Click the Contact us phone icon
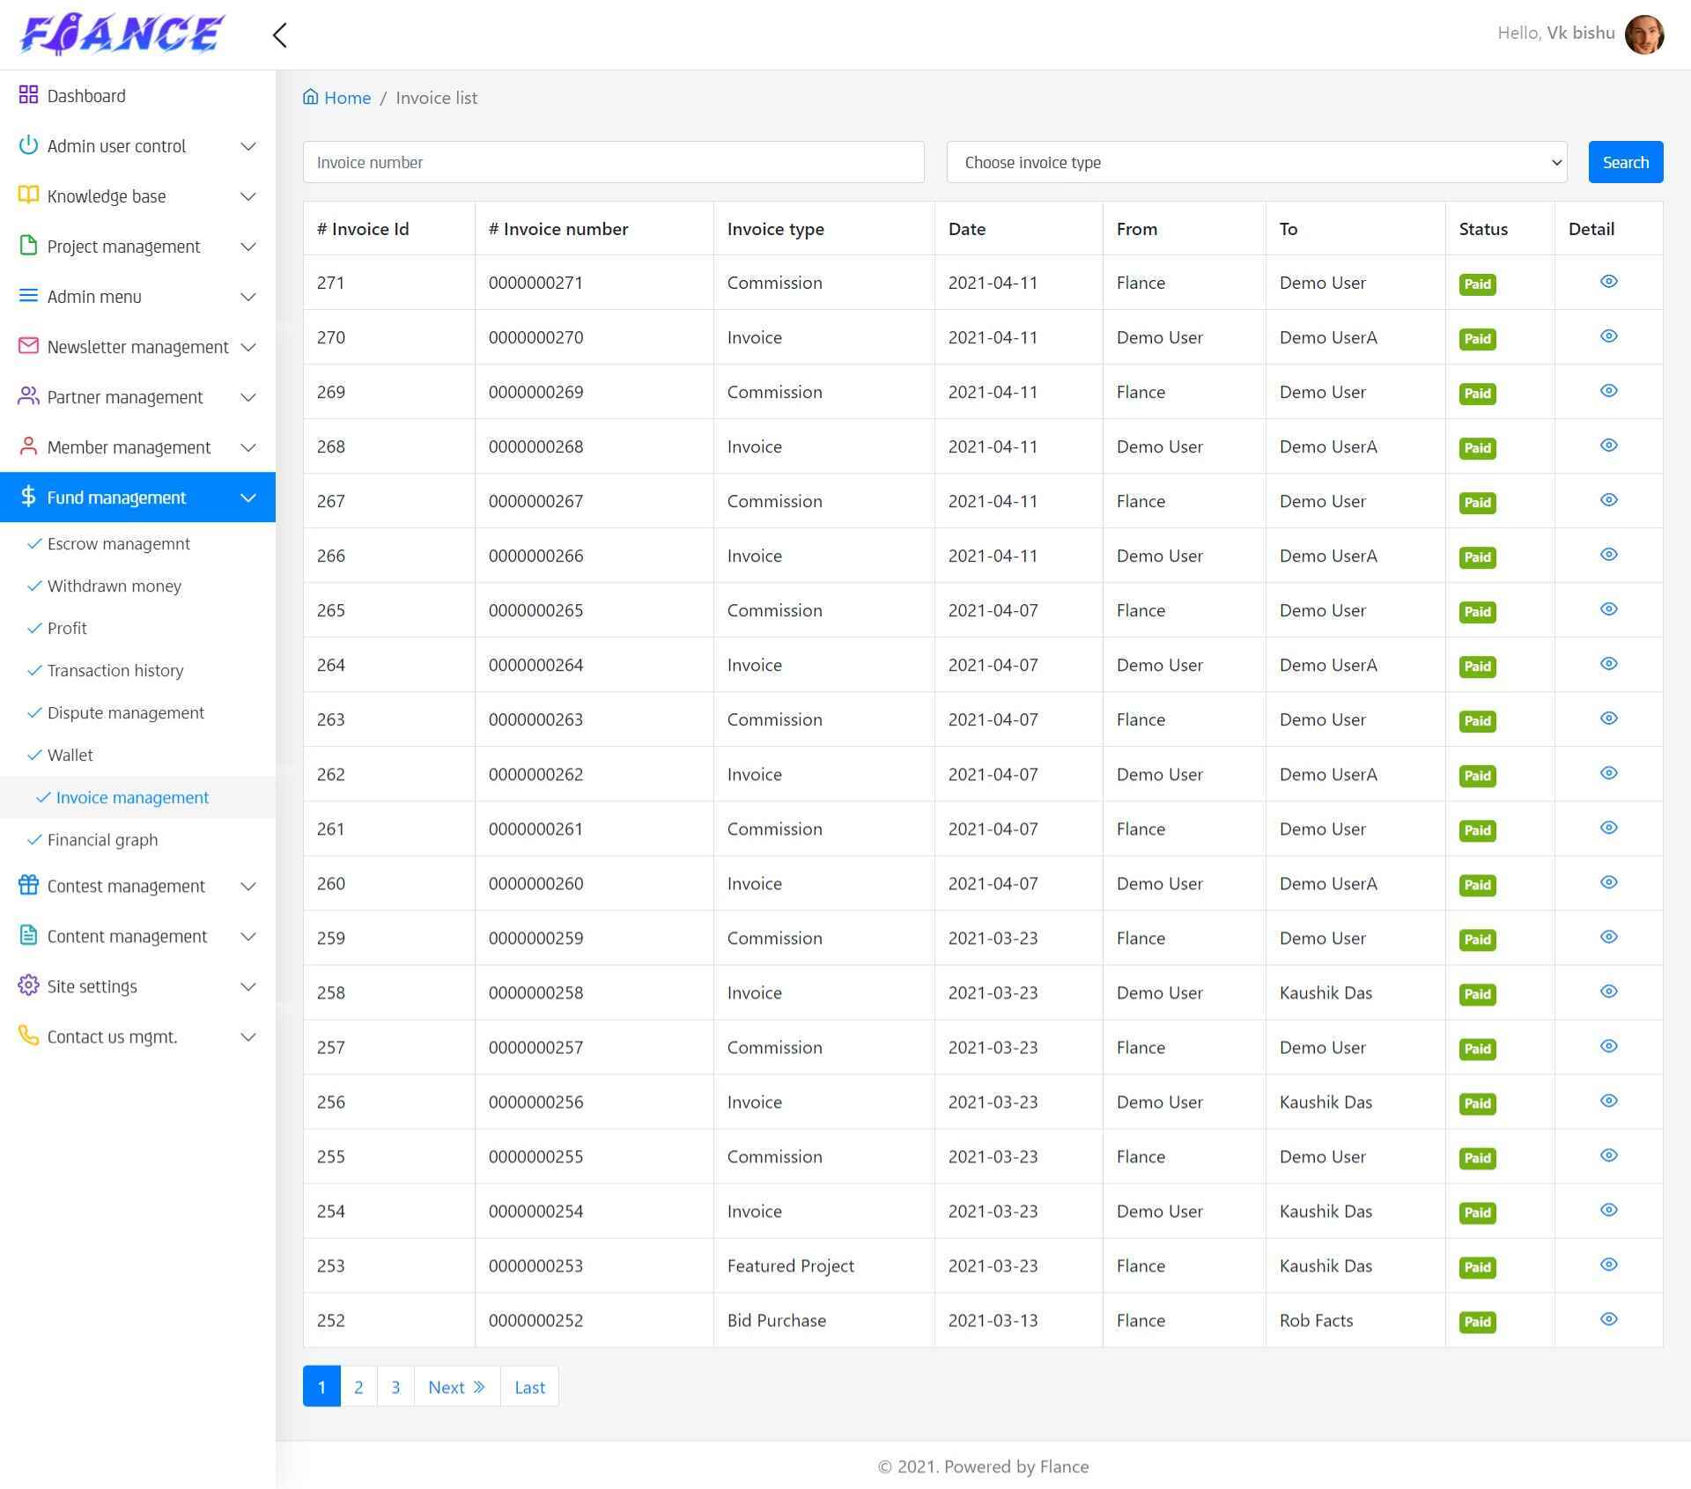The width and height of the screenshot is (1691, 1489). click(x=28, y=1036)
